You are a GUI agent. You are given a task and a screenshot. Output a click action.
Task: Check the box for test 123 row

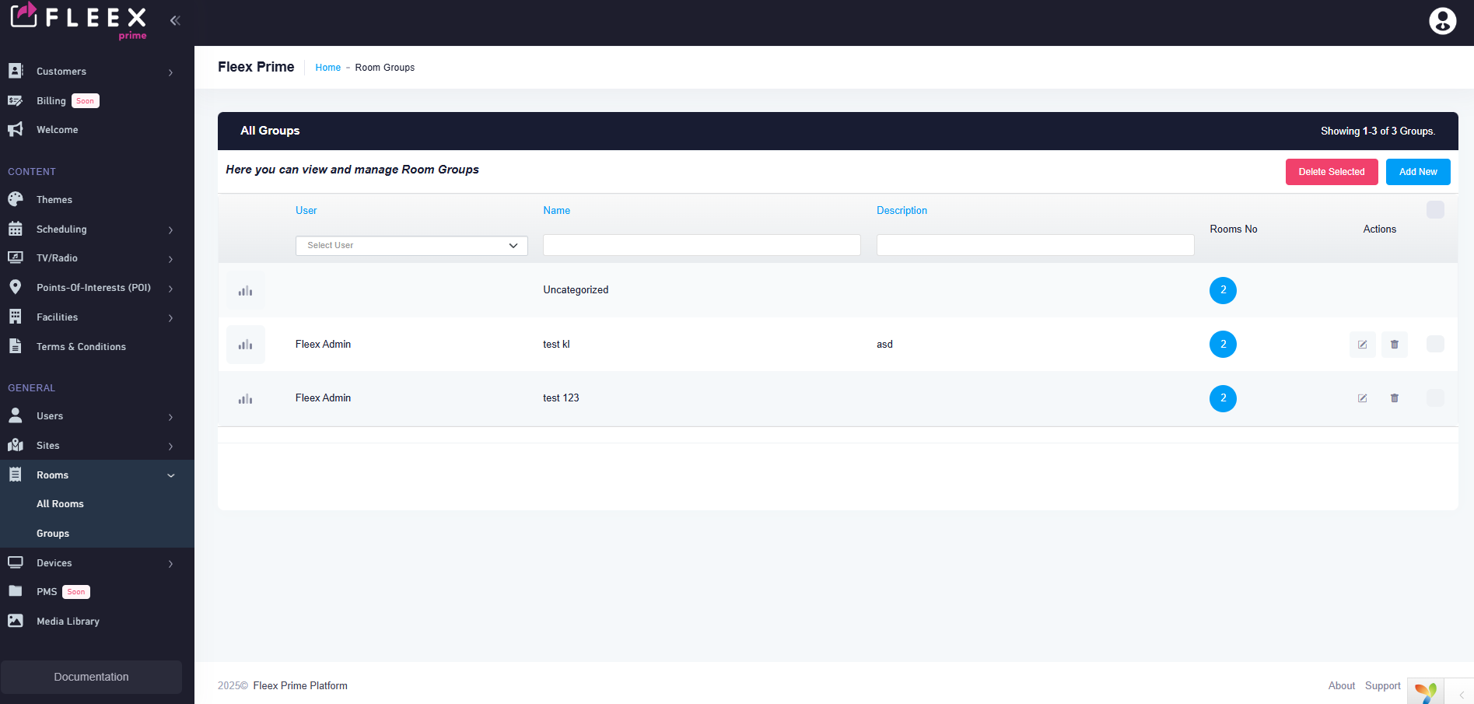click(1435, 398)
